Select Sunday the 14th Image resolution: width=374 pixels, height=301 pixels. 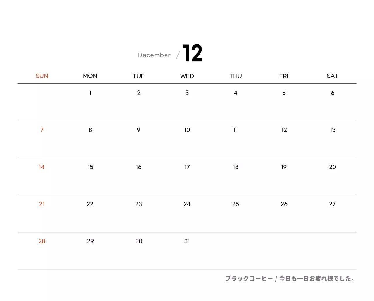(x=41, y=167)
